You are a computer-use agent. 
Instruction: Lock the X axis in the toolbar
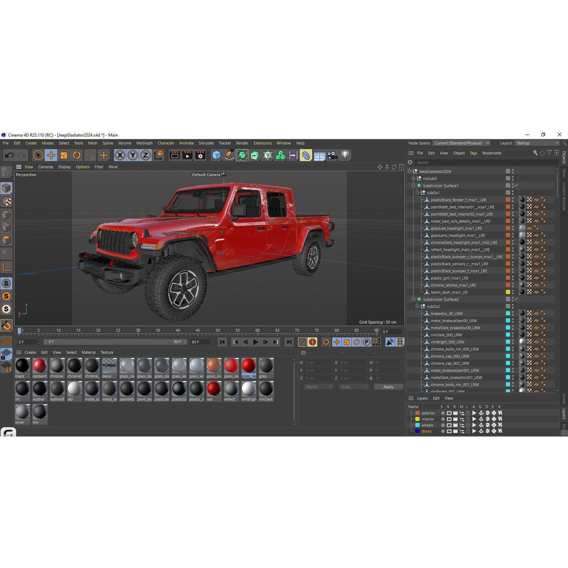pos(120,155)
